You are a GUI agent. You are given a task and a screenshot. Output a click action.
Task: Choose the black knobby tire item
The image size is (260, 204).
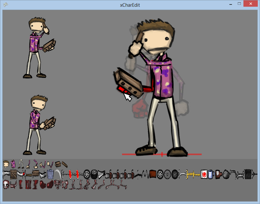click(175, 174)
